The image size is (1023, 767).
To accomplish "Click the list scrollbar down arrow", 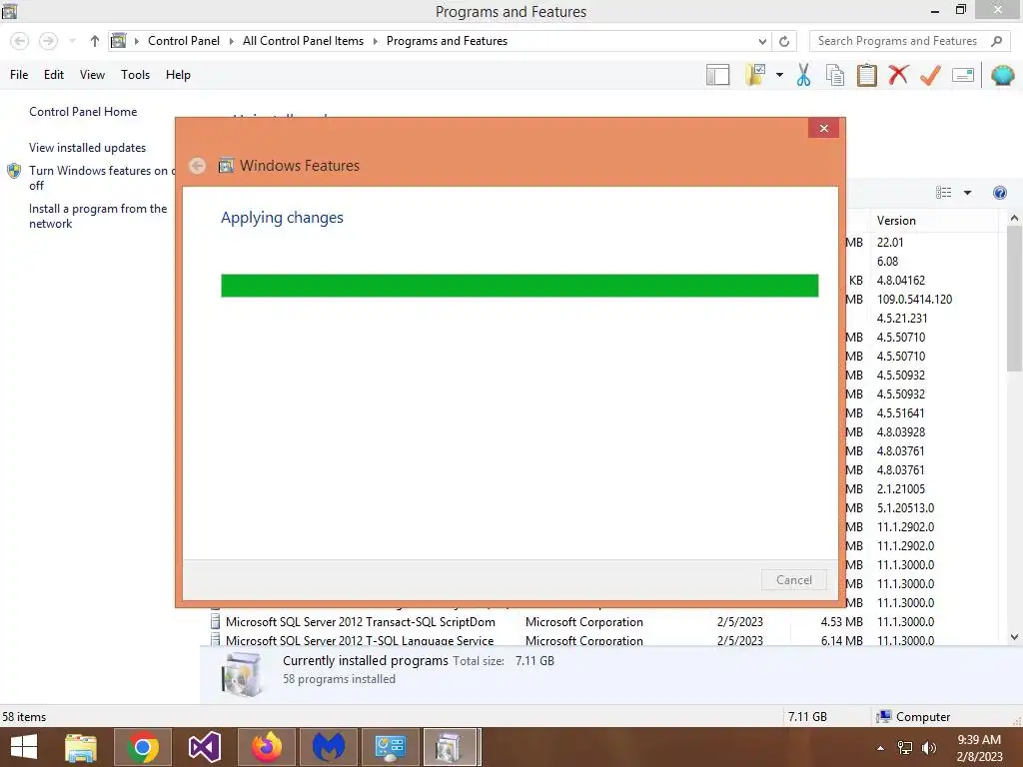I will coord(1014,637).
